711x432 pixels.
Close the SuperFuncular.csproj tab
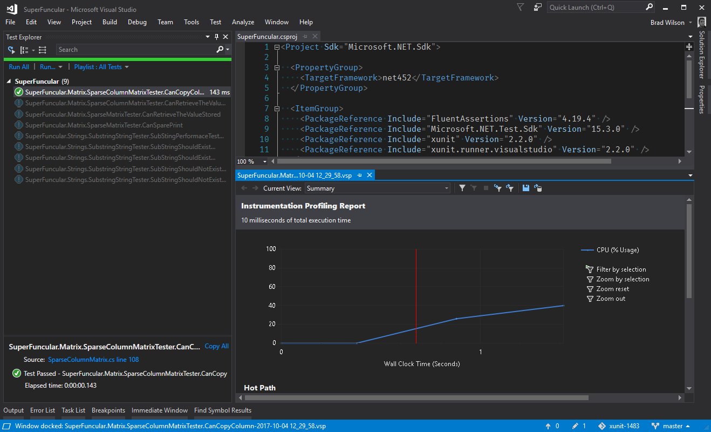point(315,37)
